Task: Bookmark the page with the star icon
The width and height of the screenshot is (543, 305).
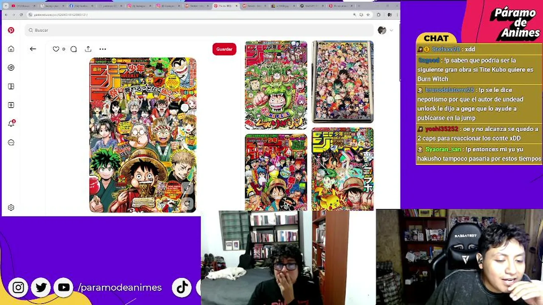Action: [x=368, y=14]
